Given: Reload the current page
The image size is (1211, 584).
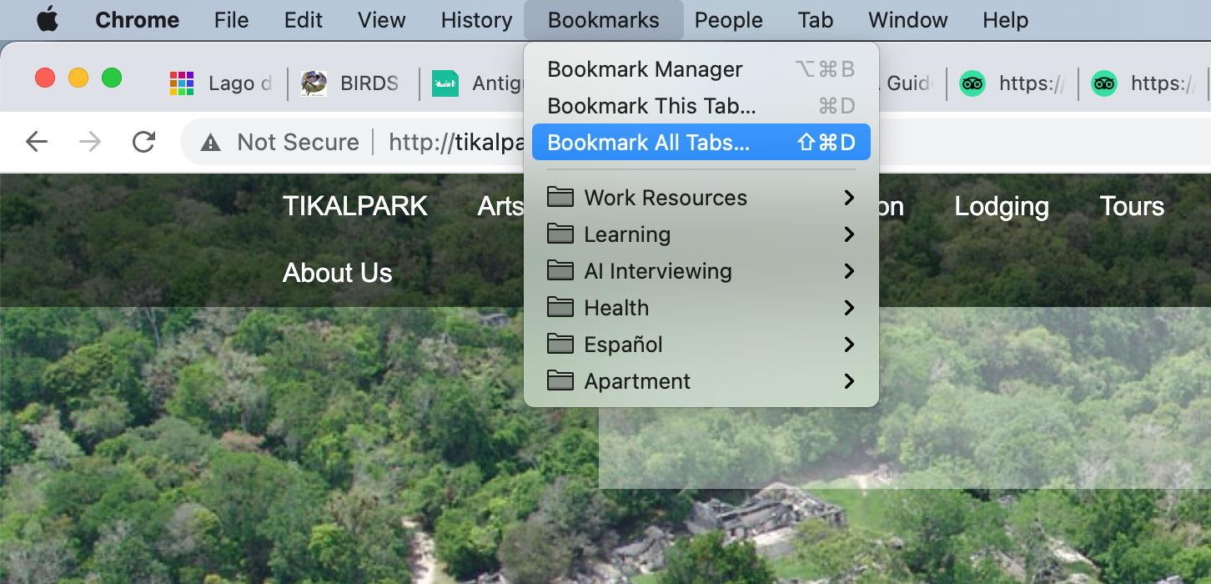Looking at the screenshot, I should (x=144, y=143).
